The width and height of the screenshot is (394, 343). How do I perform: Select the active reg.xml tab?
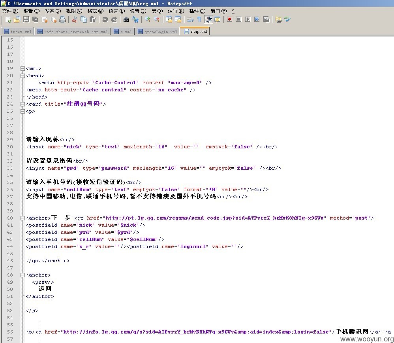point(195,31)
